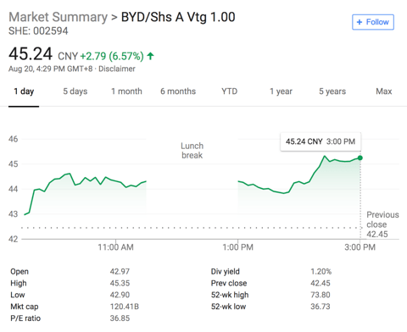This screenshot has height=332, width=407.
Task: Follow the BYD stock
Action: pyautogui.click(x=373, y=22)
